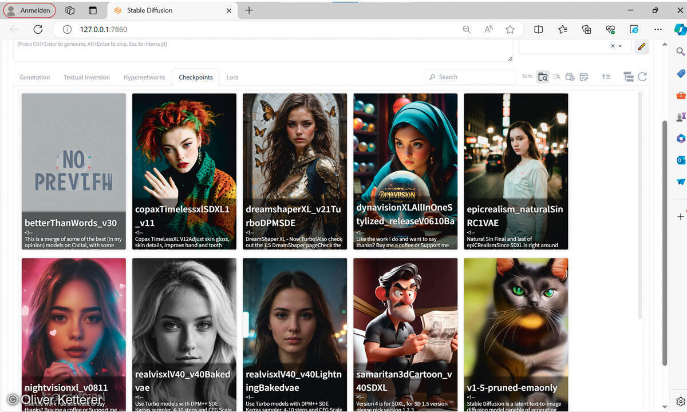The height and width of the screenshot is (412, 687).
Task: Open tab actions menu icon
Action: click(x=93, y=10)
